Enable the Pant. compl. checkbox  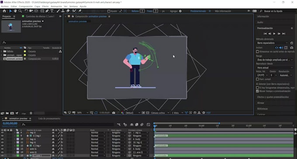(x=257, y=79)
